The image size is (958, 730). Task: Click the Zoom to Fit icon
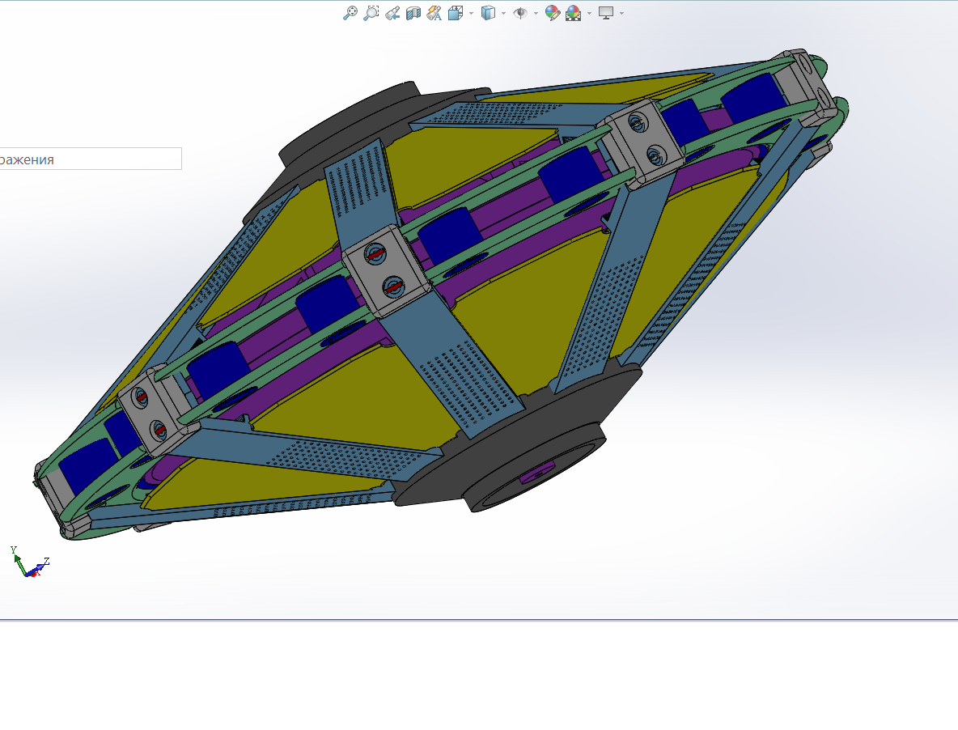(x=350, y=13)
